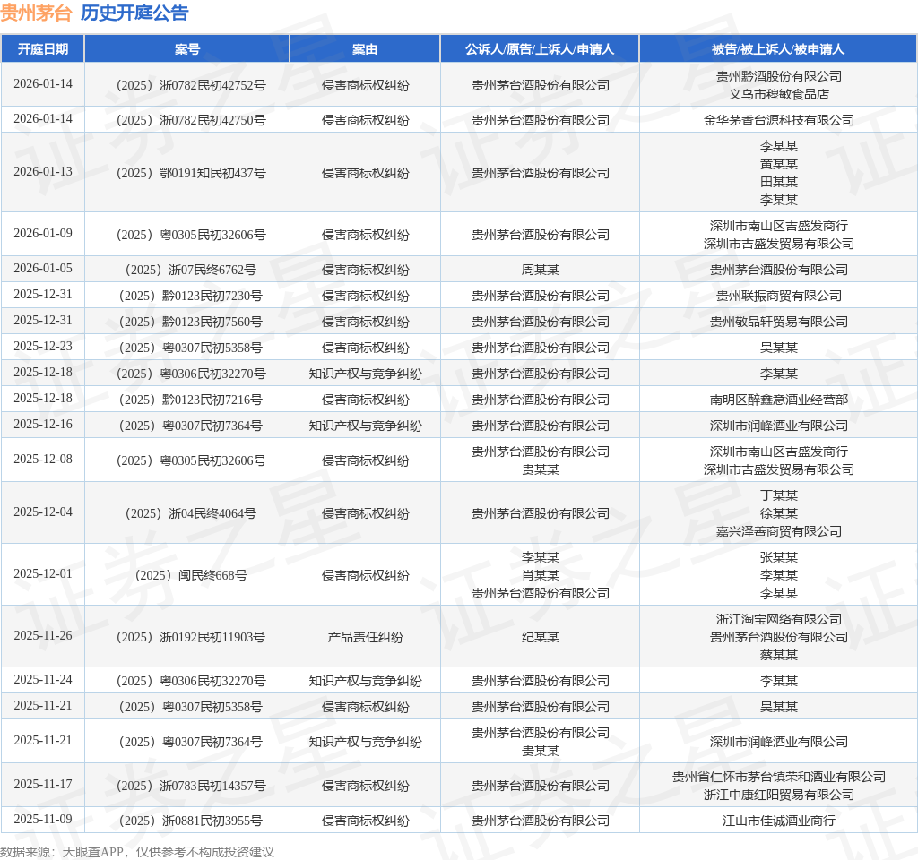Select defendant 黄某某
918x860 pixels.
(779, 164)
